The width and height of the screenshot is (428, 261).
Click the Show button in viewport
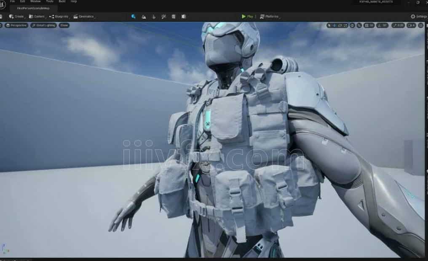[x=64, y=25]
